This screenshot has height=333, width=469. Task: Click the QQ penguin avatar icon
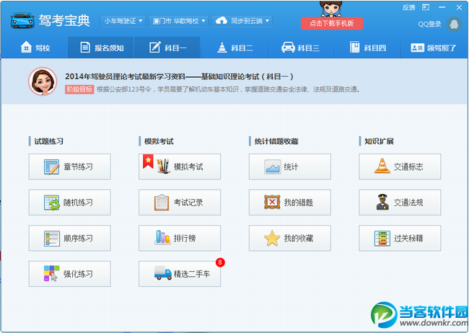(x=454, y=25)
